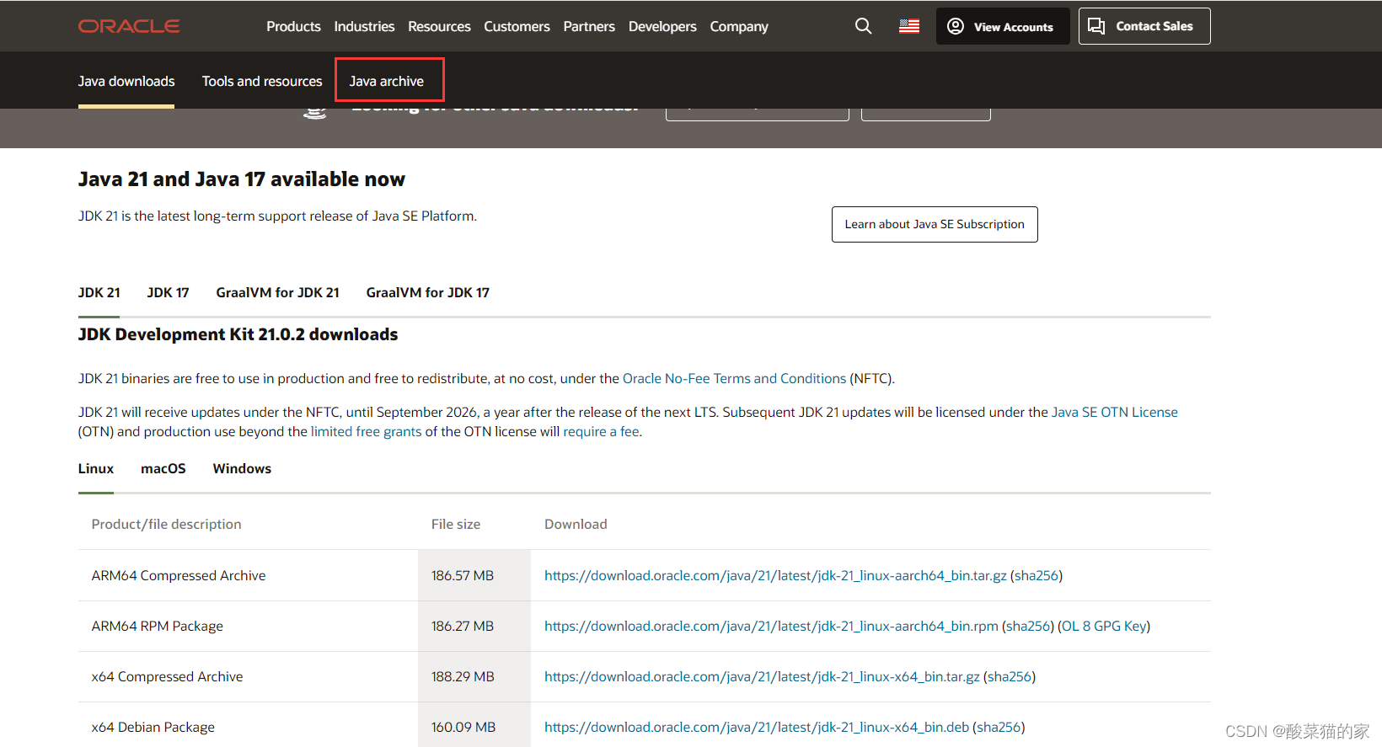Download jdk-21_linux-x64_bin.deb link
Image resolution: width=1382 pixels, height=747 pixels.
[x=757, y=727]
